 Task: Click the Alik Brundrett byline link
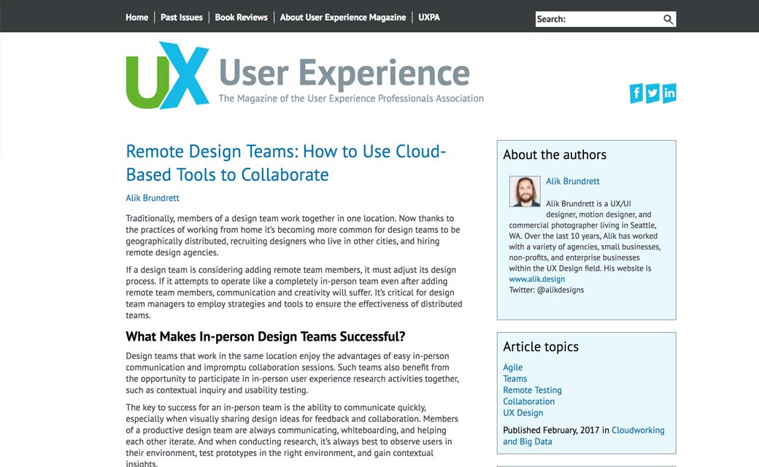pos(153,198)
